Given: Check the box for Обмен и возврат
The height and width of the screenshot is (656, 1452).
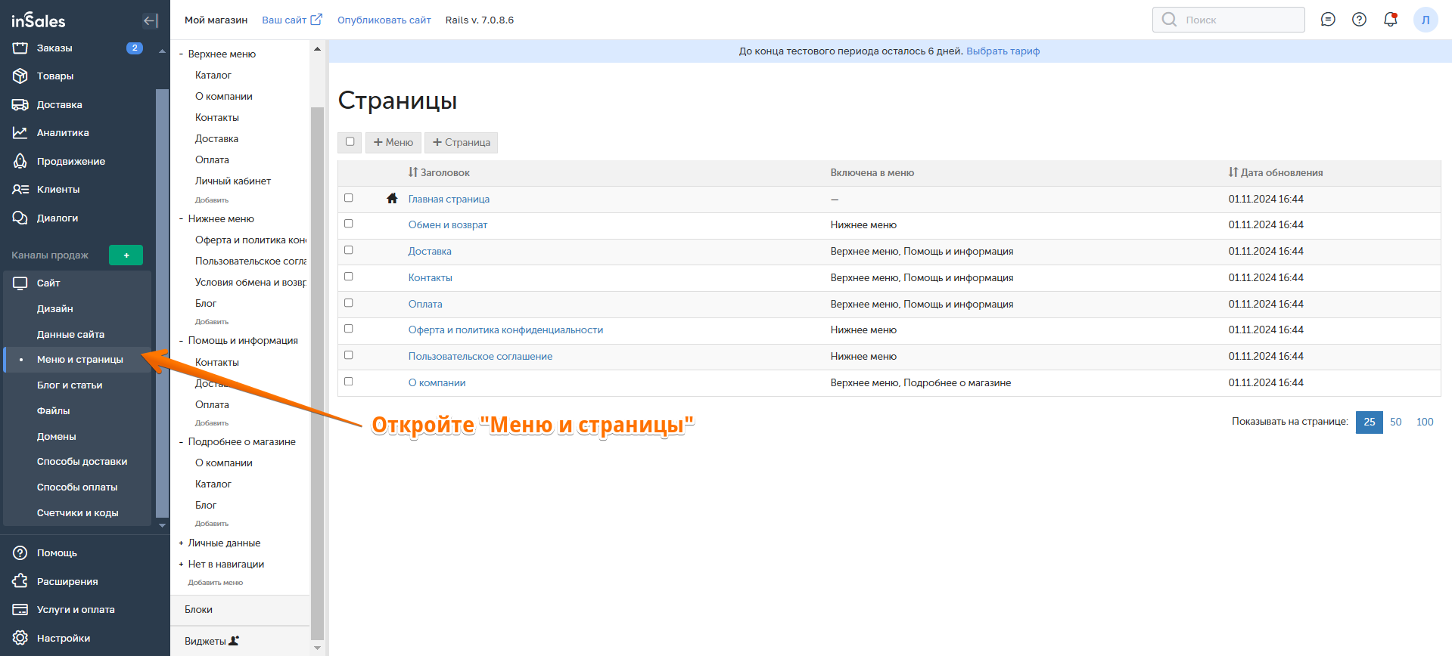Looking at the screenshot, I should [x=349, y=224].
